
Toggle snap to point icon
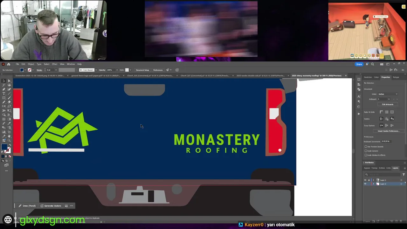coord(381,126)
